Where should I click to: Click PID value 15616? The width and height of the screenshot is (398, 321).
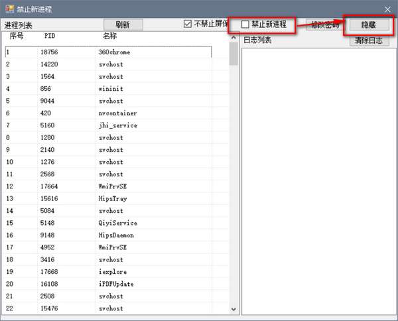point(49,198)
